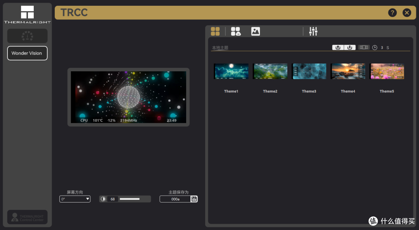419x230 pixels.
Task: Click the import theme download icon
Action: click(x=350, y=48)
